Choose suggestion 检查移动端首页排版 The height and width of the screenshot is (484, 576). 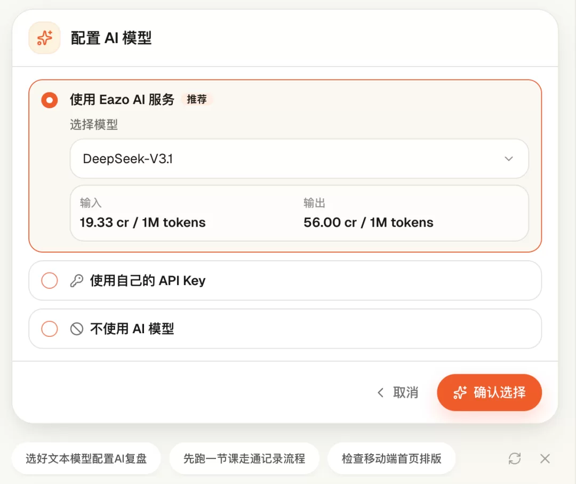[x=391, y=458]
